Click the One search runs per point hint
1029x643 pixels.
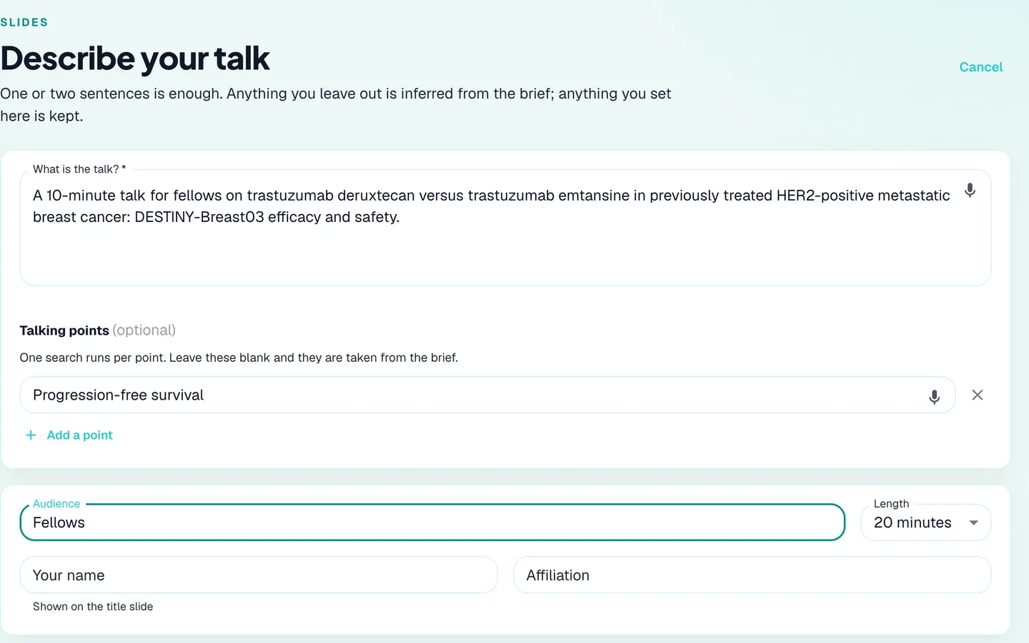click(x=239, y=358)
